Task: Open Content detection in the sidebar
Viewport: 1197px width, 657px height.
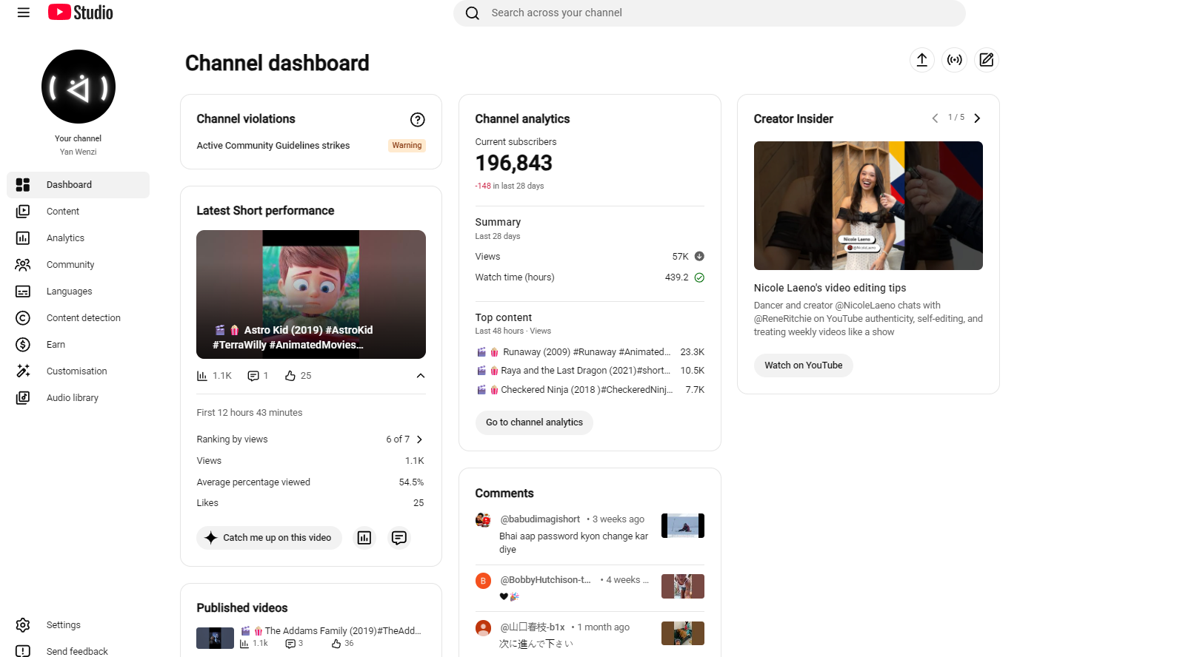Action: (x=78, y=318)
